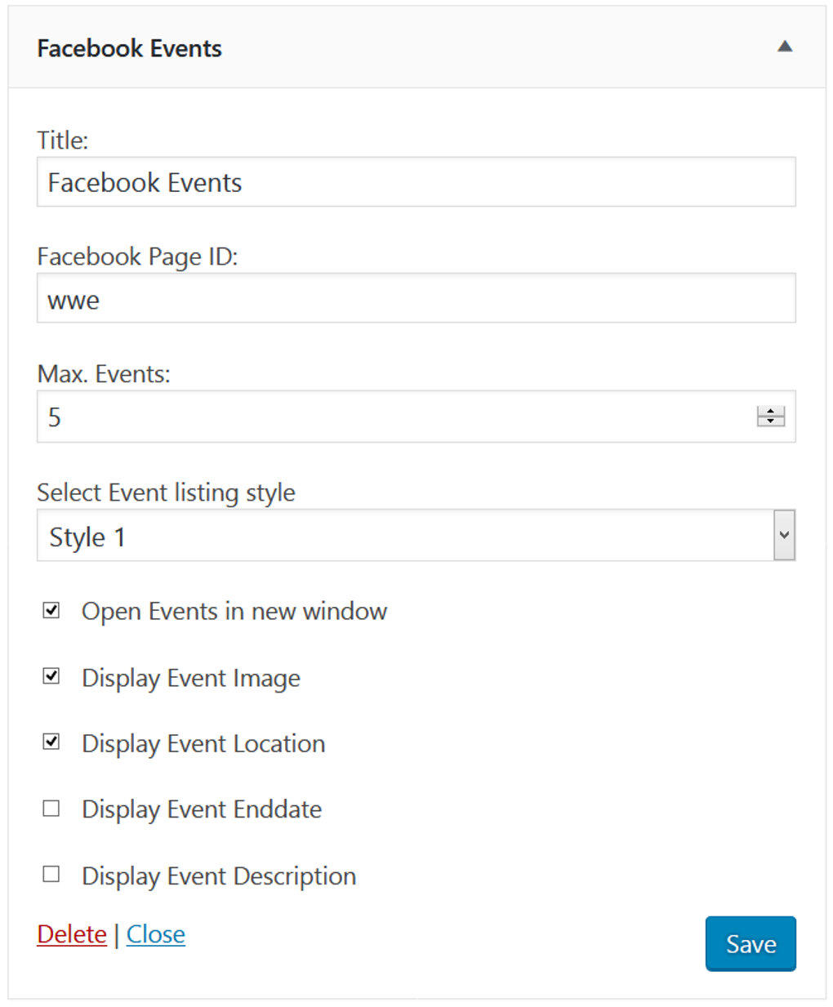Check Display Event Description

click(50, 873)
